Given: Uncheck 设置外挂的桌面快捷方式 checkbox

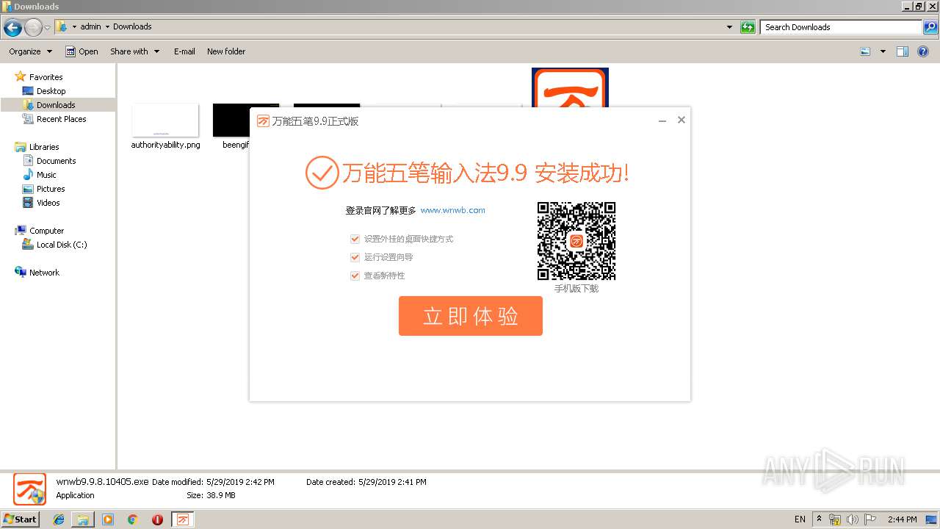Looking at the screenshot, I should (x=355, y=239).
